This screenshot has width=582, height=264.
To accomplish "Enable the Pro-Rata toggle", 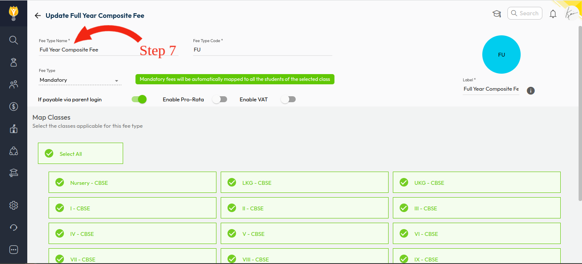I will pos(220,99).
